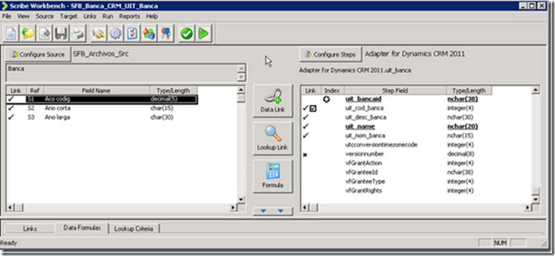Image resolution: width=555 pixels, height=256 pixels.
Task: Select the vfGrantAction step field
Action: (x=363, y=163)
